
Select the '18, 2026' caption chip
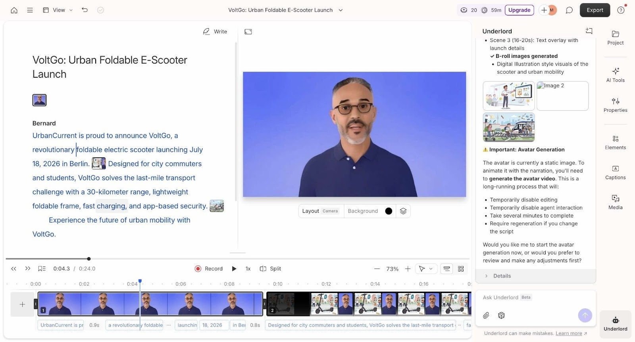(214, 325)
